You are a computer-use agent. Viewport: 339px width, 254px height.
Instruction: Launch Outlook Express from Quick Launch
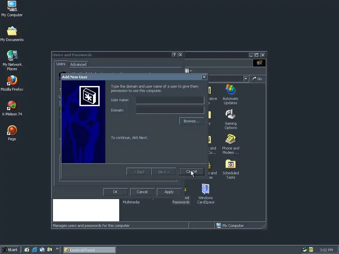(x=42, y=250)
